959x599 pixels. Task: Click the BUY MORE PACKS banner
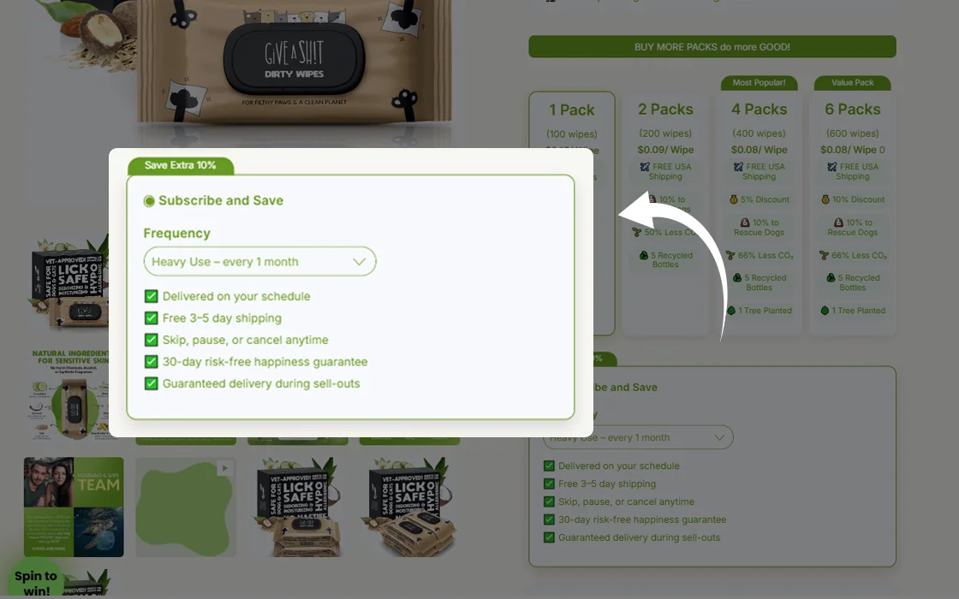(x=712, y=46)
